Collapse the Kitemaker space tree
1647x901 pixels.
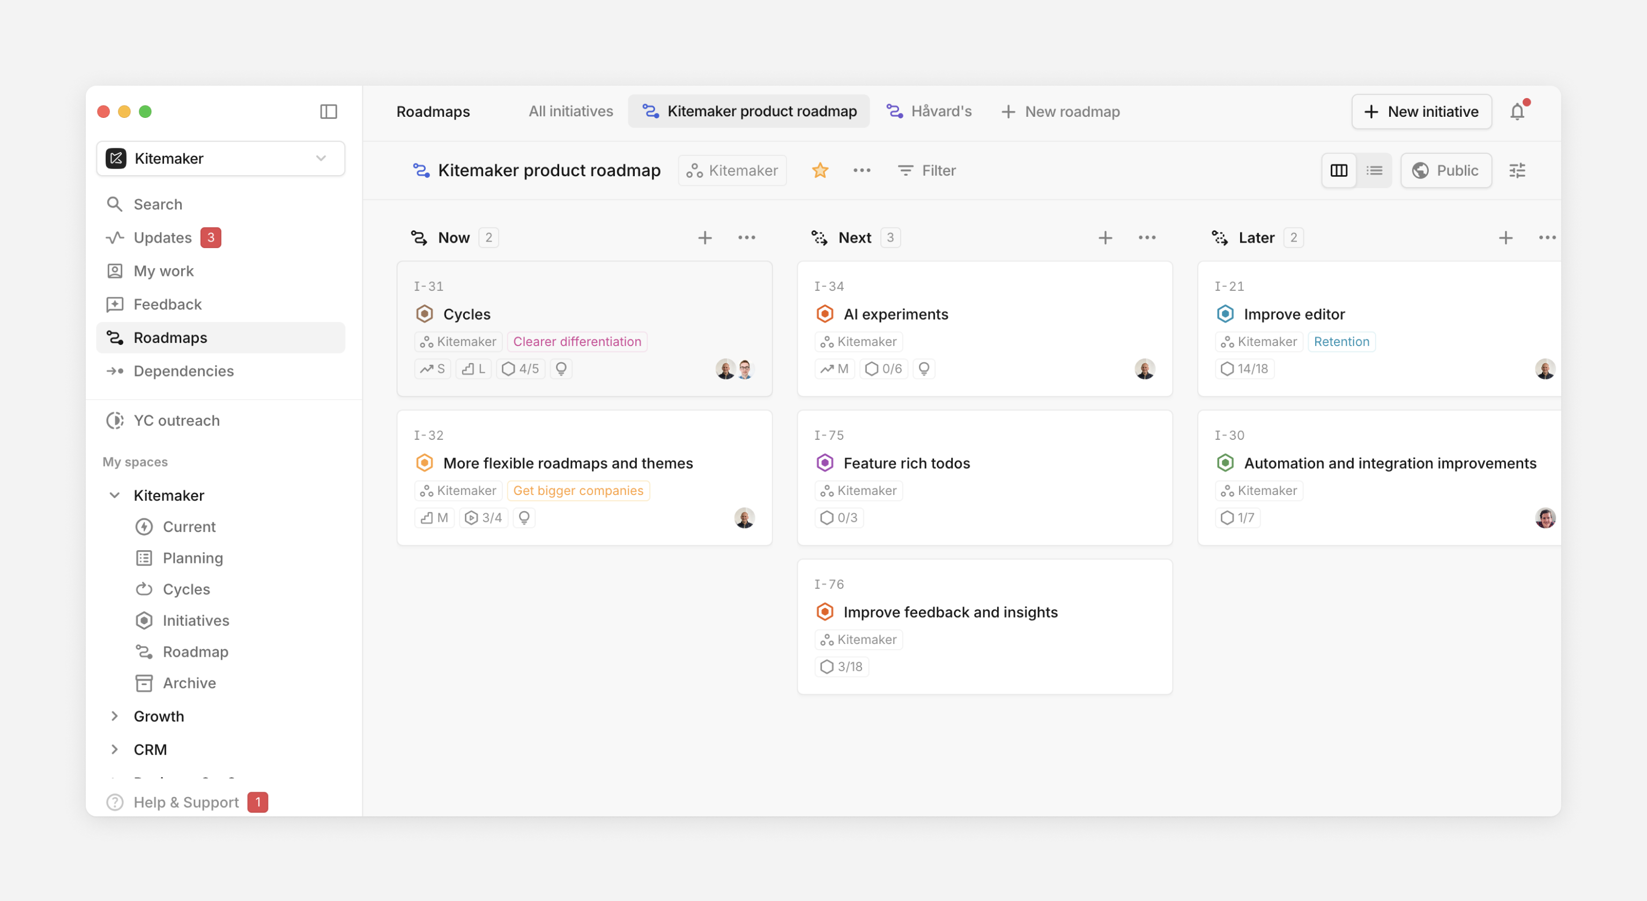tap(114, 495)
